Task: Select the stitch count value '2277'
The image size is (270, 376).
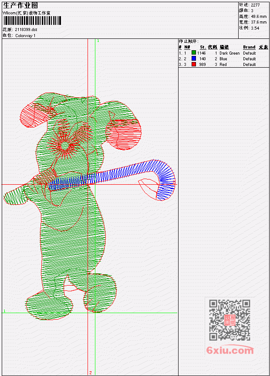Action: click(x=256, y=5)
